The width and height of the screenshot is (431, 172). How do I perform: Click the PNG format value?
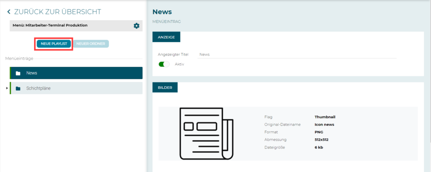319,132
